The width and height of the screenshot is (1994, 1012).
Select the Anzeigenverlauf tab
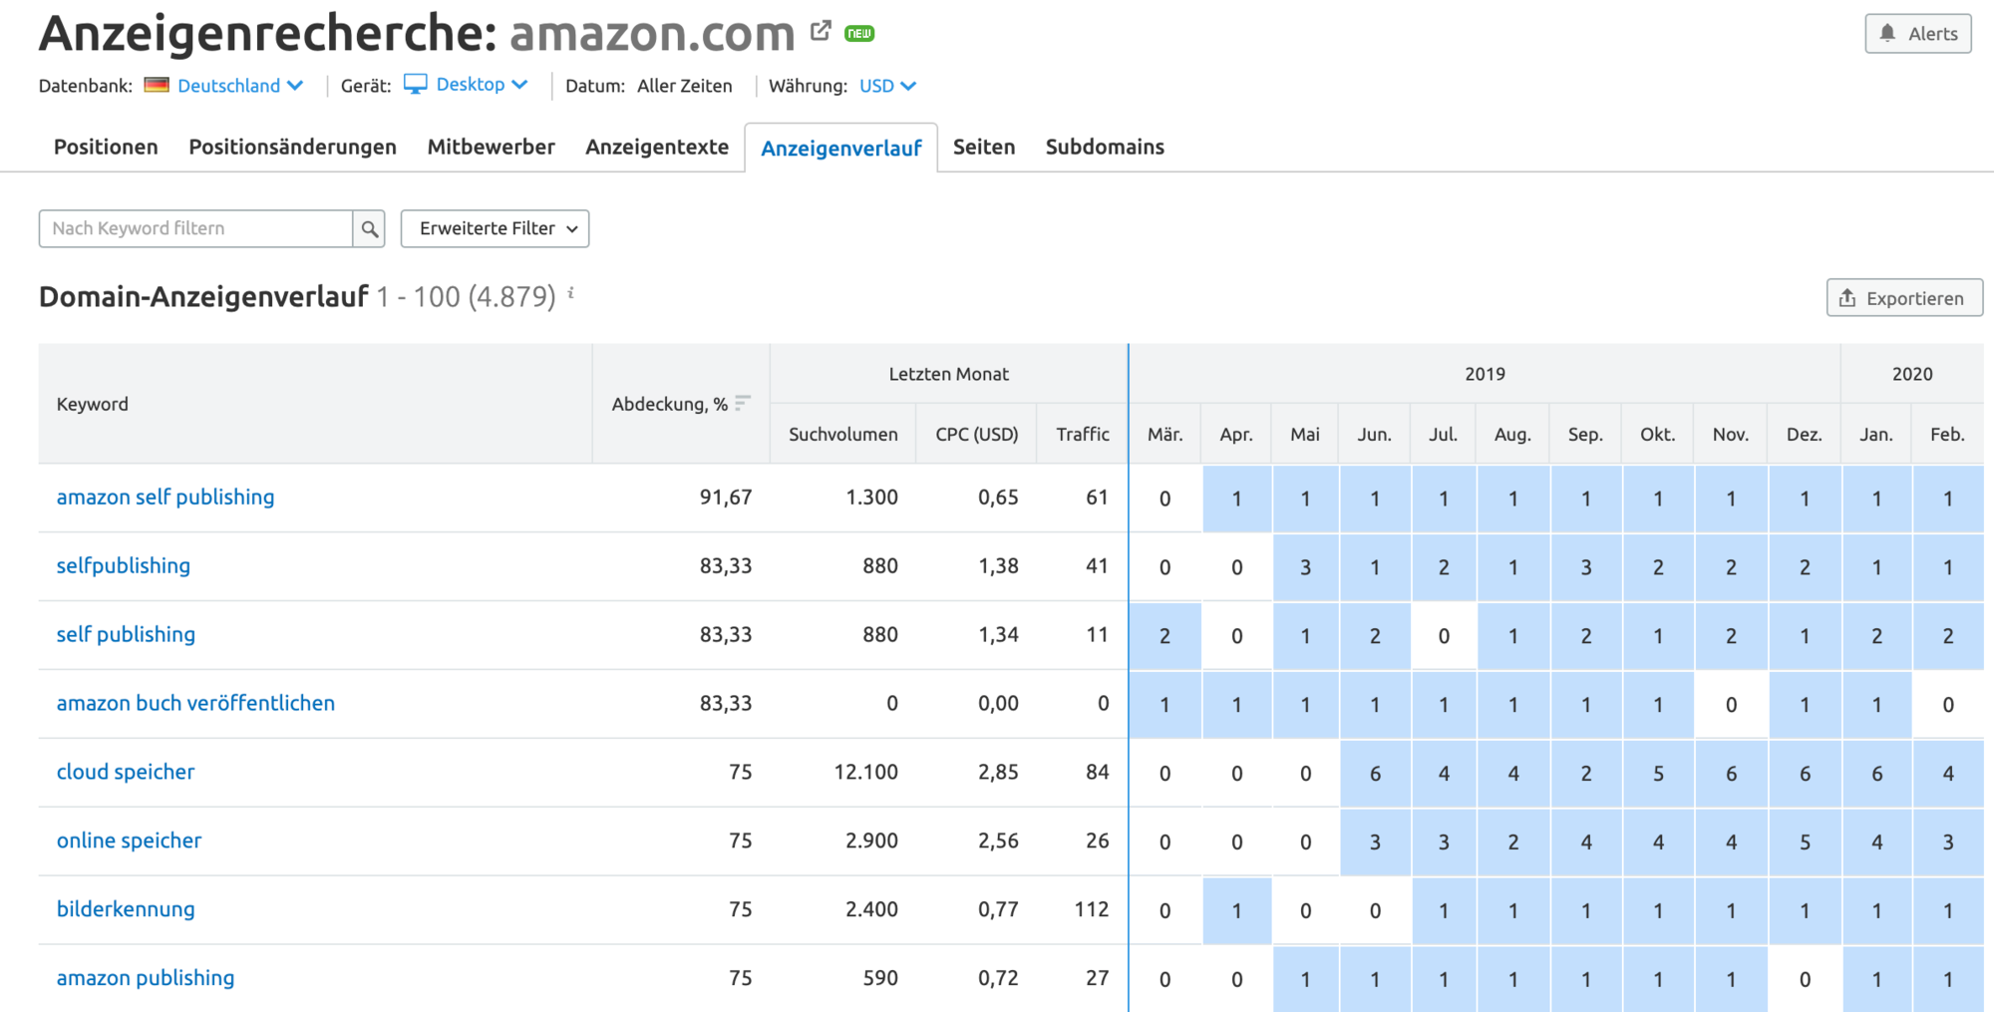coord(841,148)
